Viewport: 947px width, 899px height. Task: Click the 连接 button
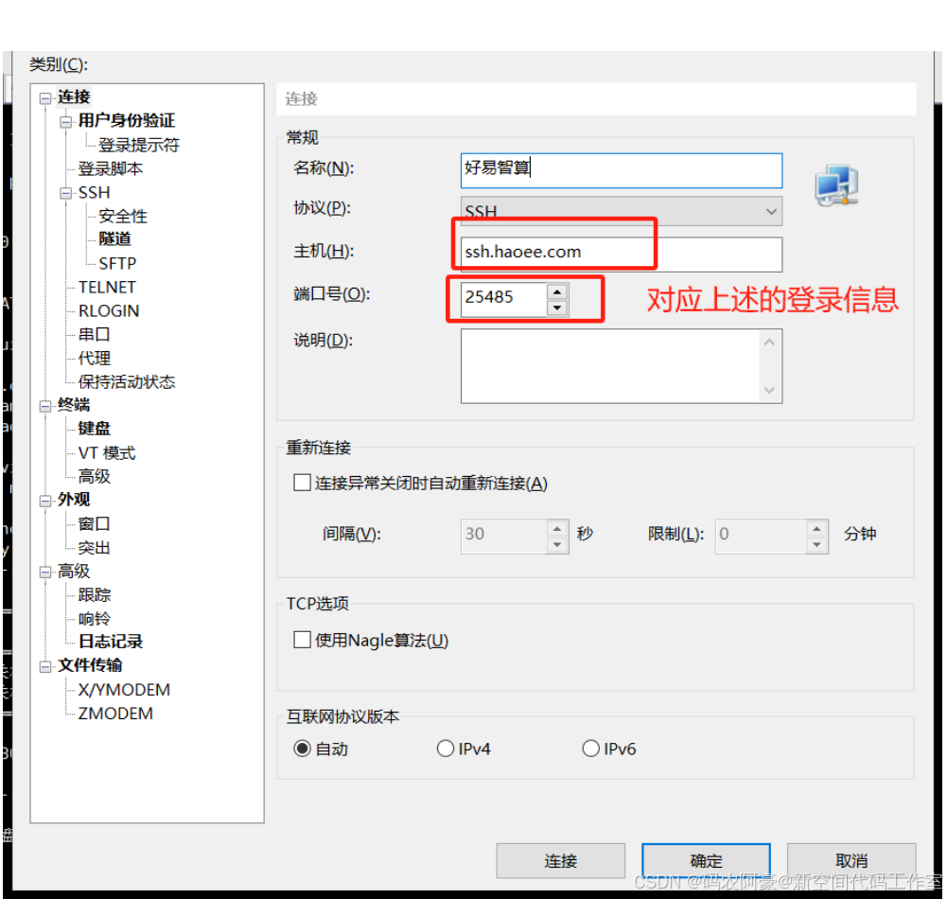point(560,861)
